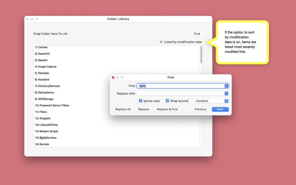
Task: Select the '7) DirectoryServices' list row
Action: click(72, 86)
